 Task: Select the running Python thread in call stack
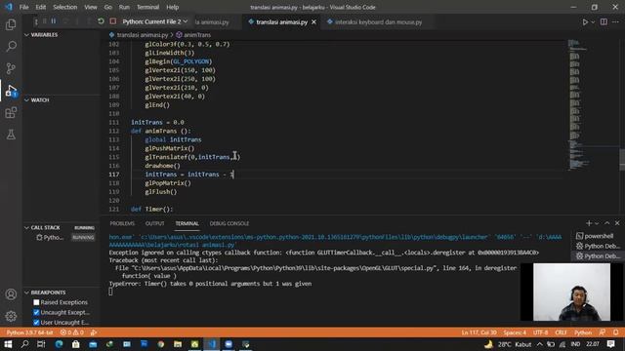[60, 238]
